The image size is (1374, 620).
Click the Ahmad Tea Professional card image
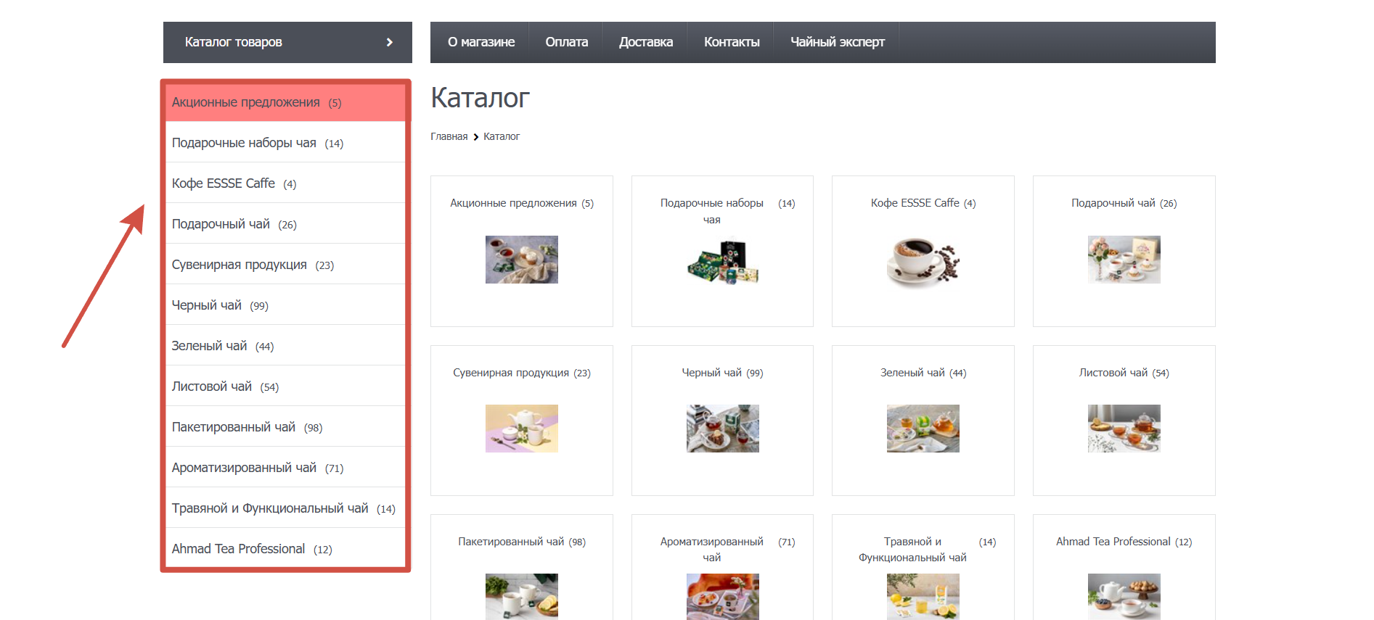click(x=1124, y=596)
